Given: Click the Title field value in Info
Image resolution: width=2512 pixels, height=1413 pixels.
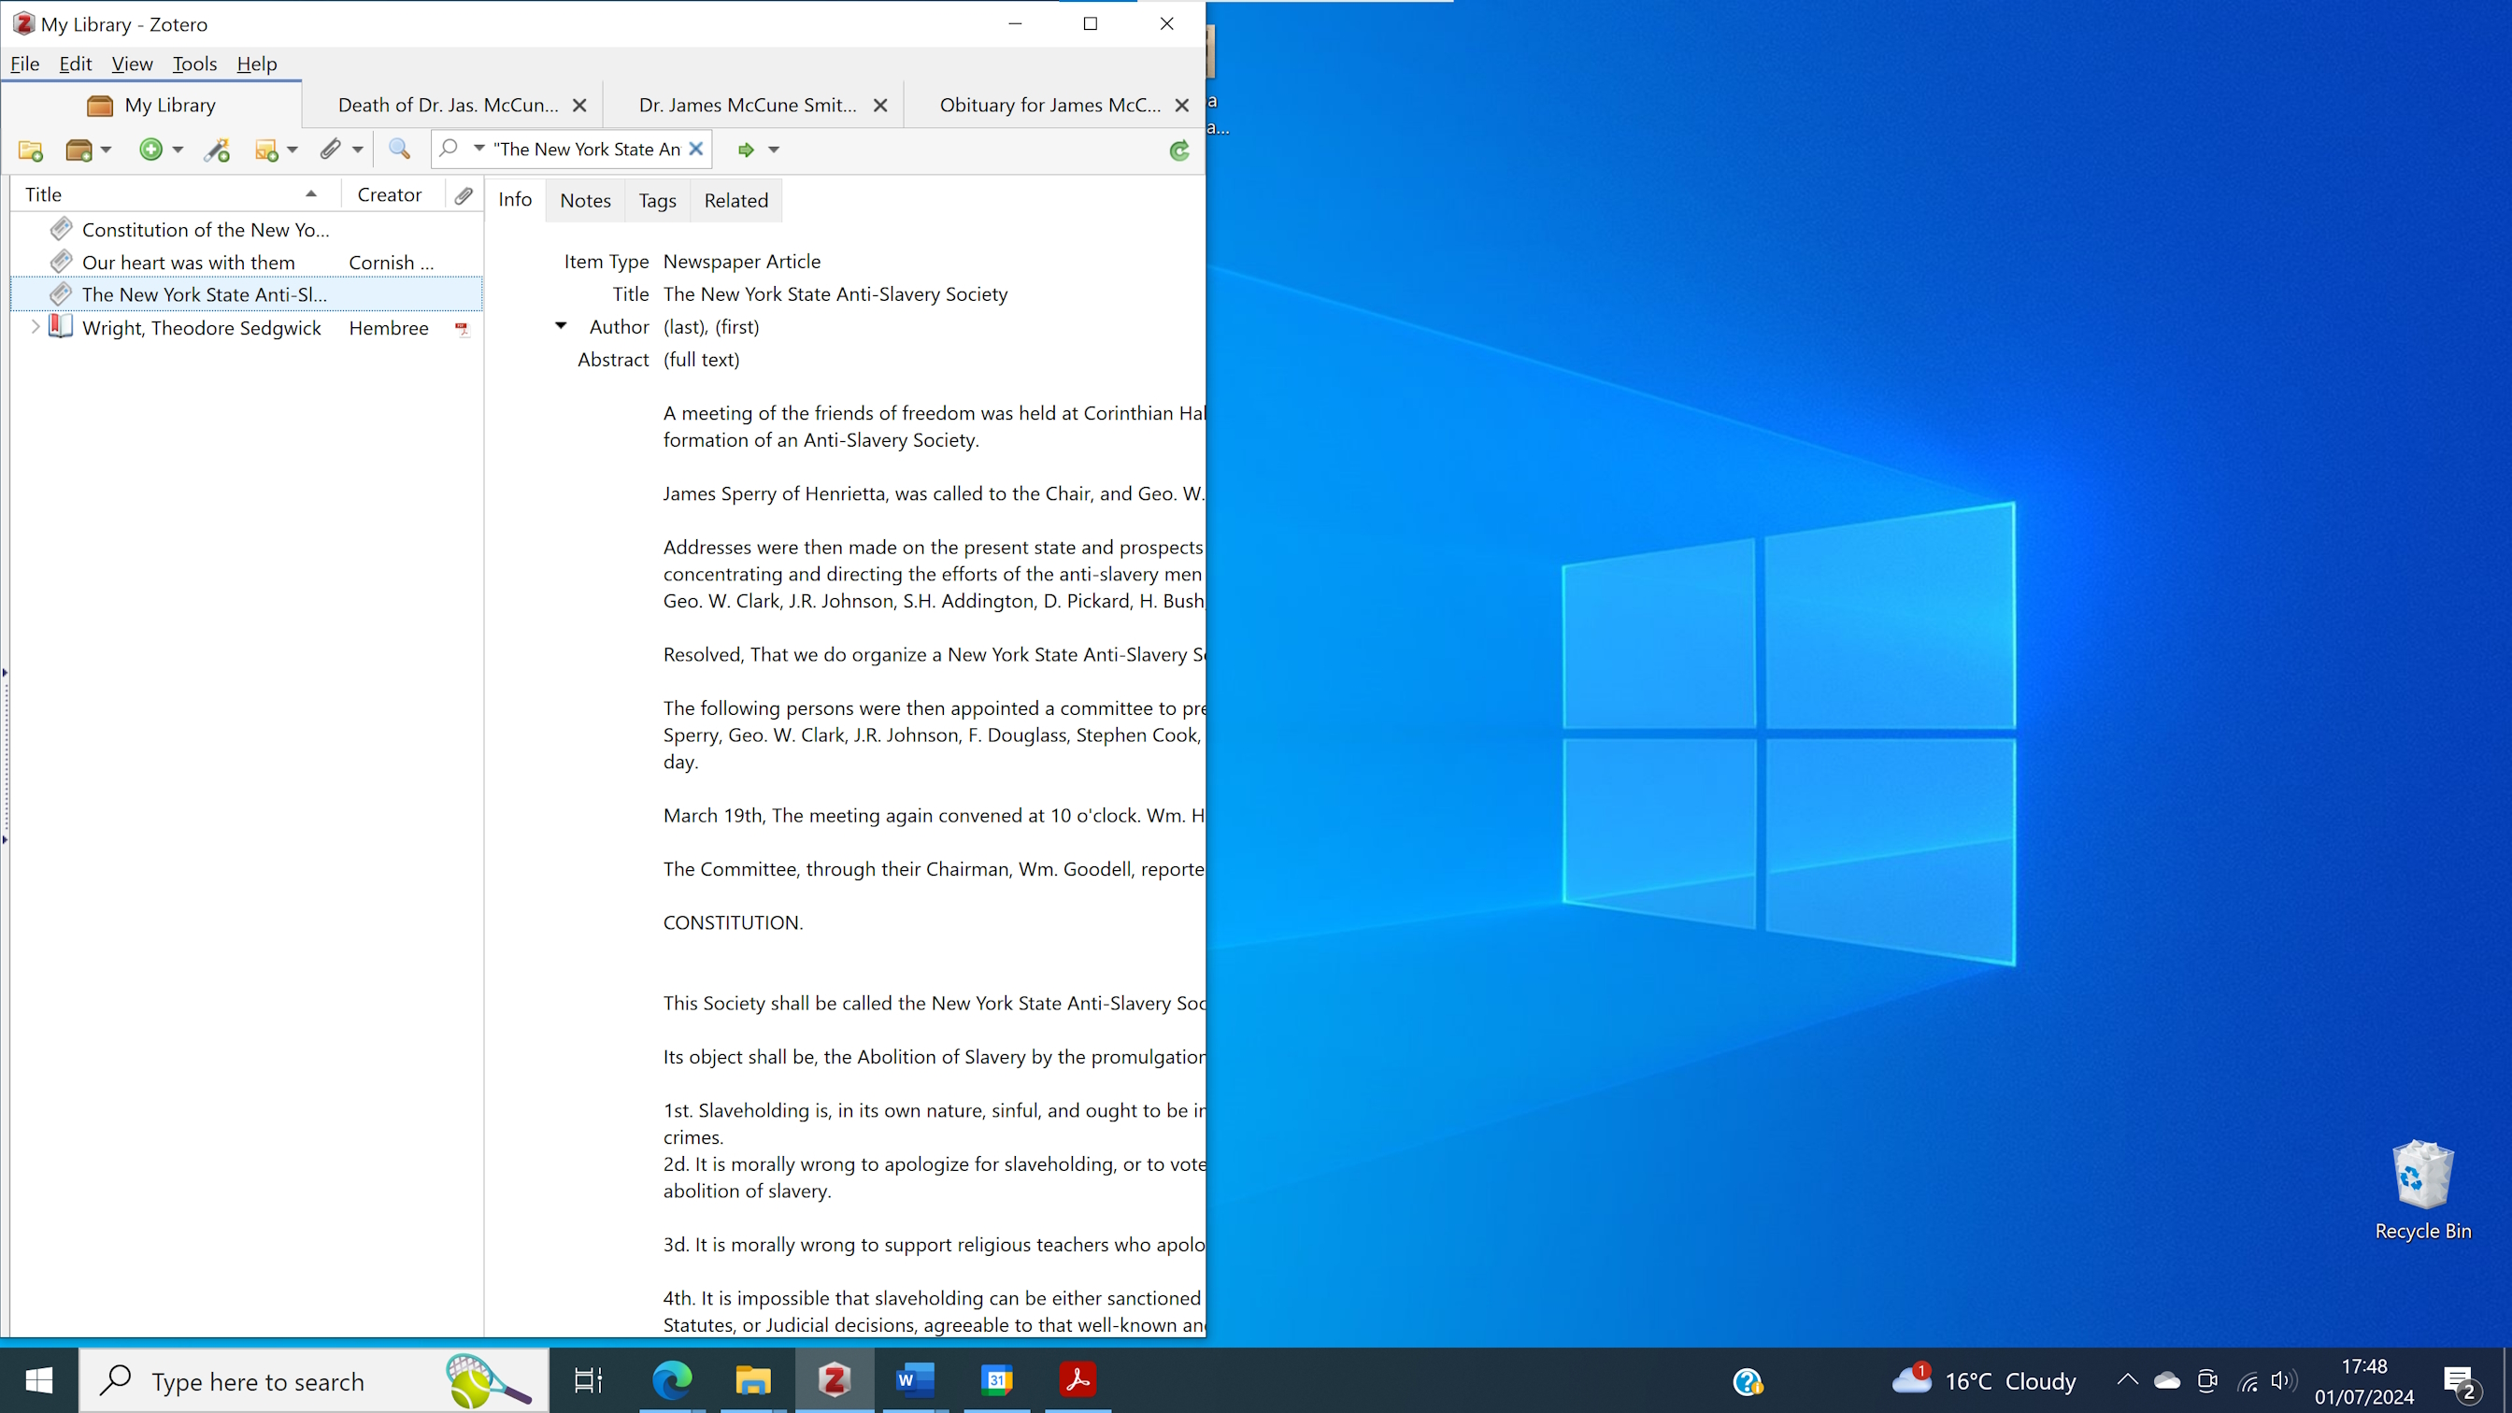Looking at the screenshot, I should (x=835, y=294).
